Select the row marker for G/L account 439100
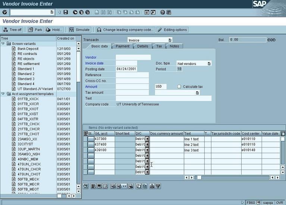Viewport: 286px width, 205px height. coord(91,150)
